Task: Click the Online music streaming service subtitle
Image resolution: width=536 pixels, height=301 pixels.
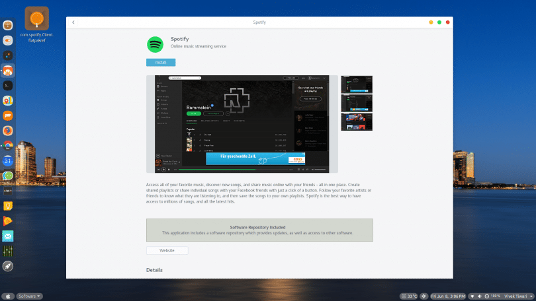Action: [x=199, y=46]
